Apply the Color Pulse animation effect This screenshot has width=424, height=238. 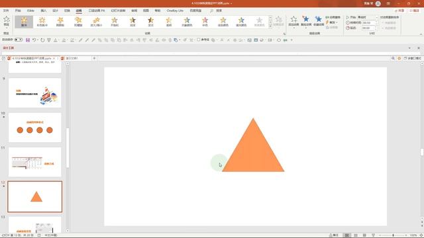point(42,22)
